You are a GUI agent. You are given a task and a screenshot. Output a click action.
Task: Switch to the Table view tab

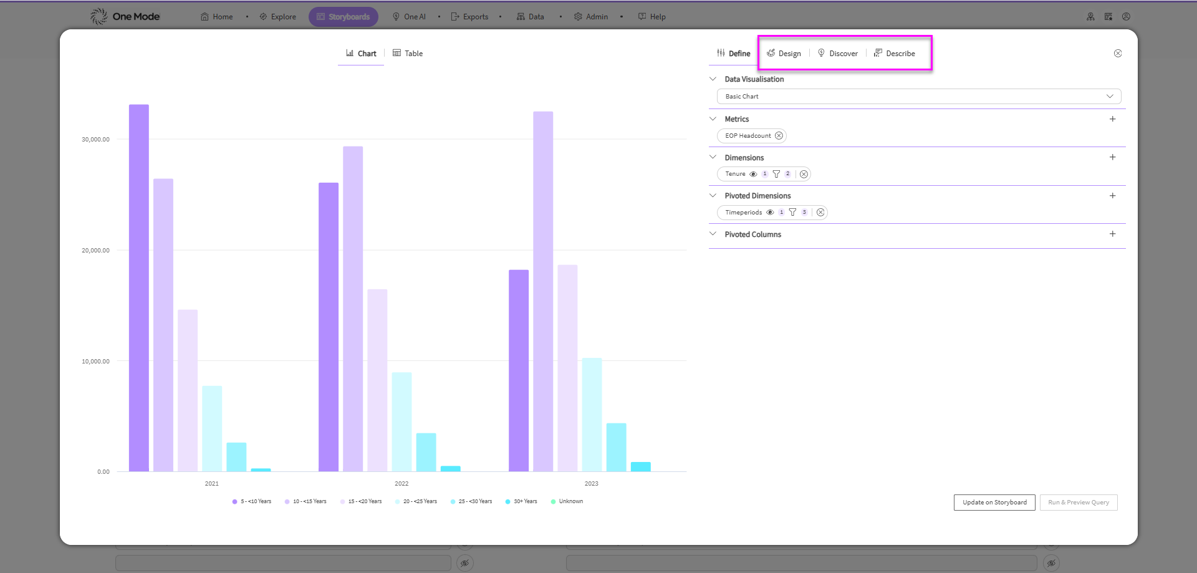[x=408, y=54]
